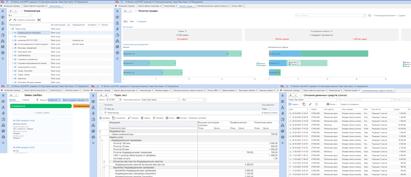Star Номенклатура page as favorite
411x177 pixels.
pyautogui.click(x=21, y=11)
